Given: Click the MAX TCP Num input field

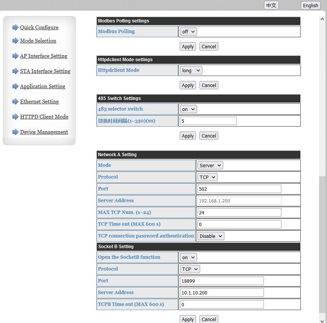Looking at the screenshot, I should pyautogui.click(x=239, y=213).
